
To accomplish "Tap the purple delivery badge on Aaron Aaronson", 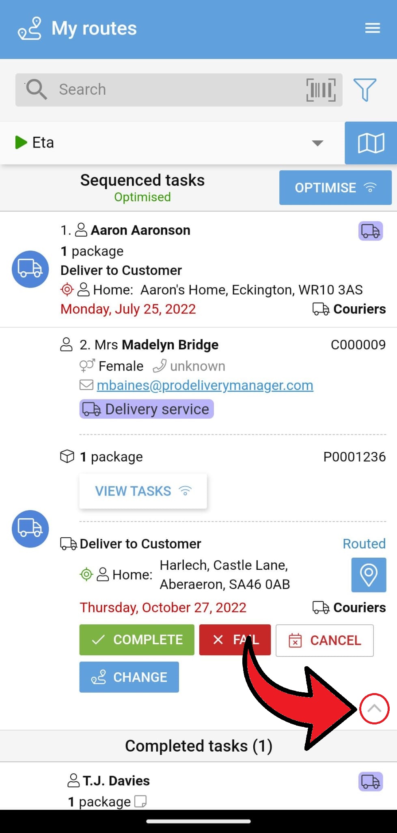I will [370, 231].
